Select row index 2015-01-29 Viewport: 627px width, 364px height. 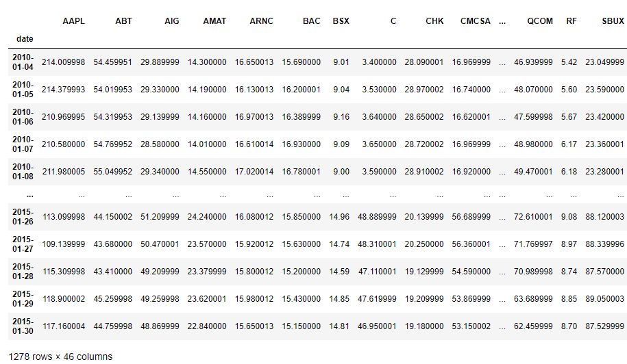[x=23, y=299]
